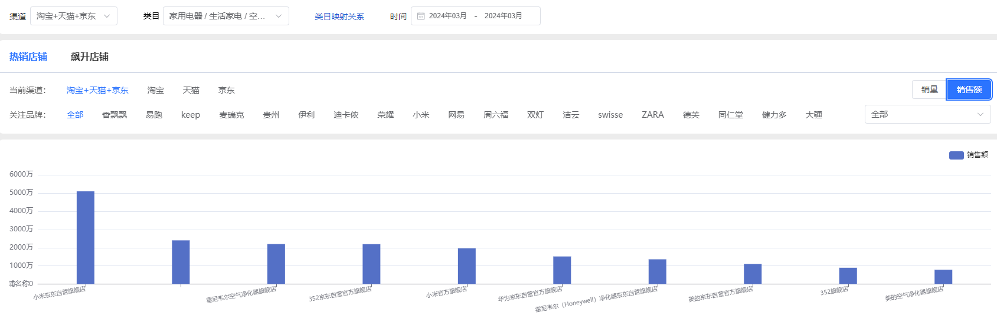Filter current channel by 淘宝
The width and height of the screenshot is (997, 322).
(x=156, y=90)
